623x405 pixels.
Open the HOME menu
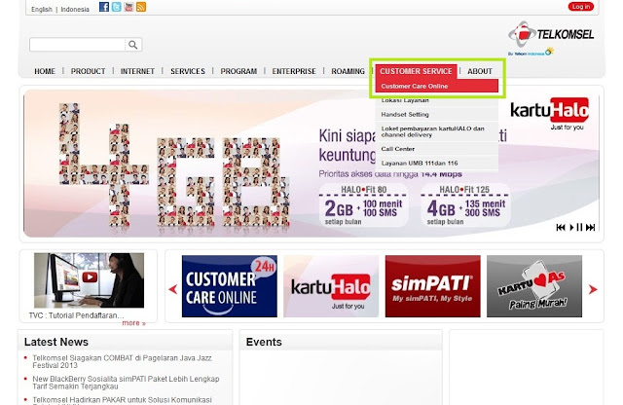[45, 71]
